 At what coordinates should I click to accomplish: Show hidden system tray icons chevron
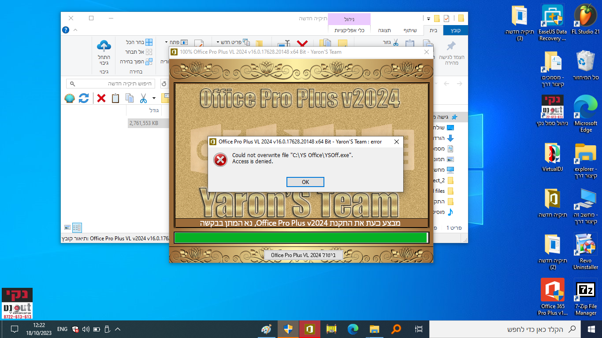[x=118, y=329]
